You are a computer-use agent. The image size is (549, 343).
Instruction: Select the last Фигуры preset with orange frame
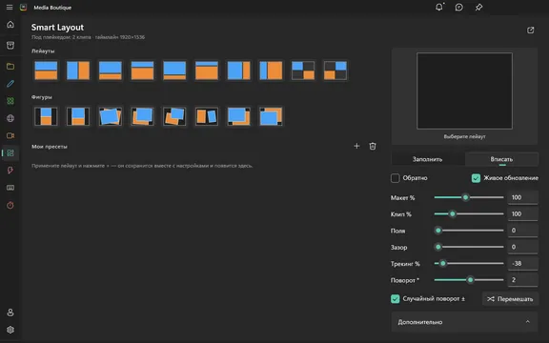271,116
